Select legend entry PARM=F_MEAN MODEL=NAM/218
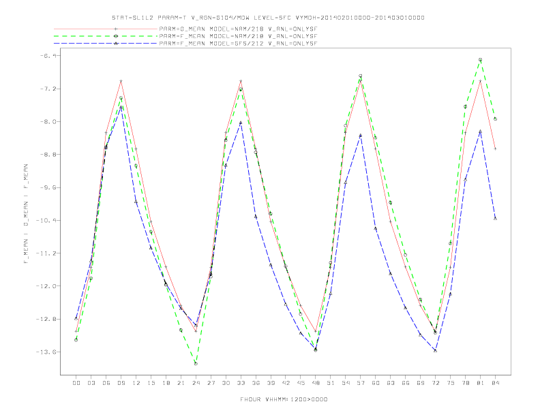The image size is (540, 417). point(238,36)
